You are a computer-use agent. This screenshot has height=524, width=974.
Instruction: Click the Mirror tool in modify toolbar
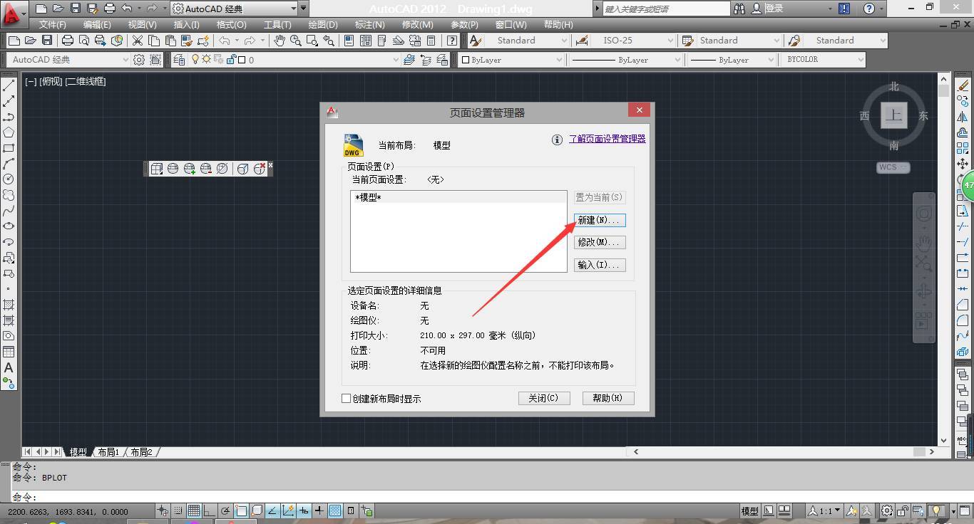click(963, 117)
